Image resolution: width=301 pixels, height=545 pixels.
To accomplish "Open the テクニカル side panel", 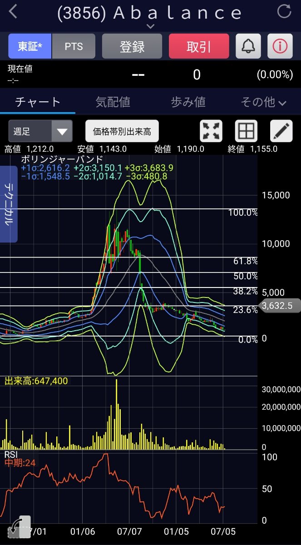I will pos(9,204).
